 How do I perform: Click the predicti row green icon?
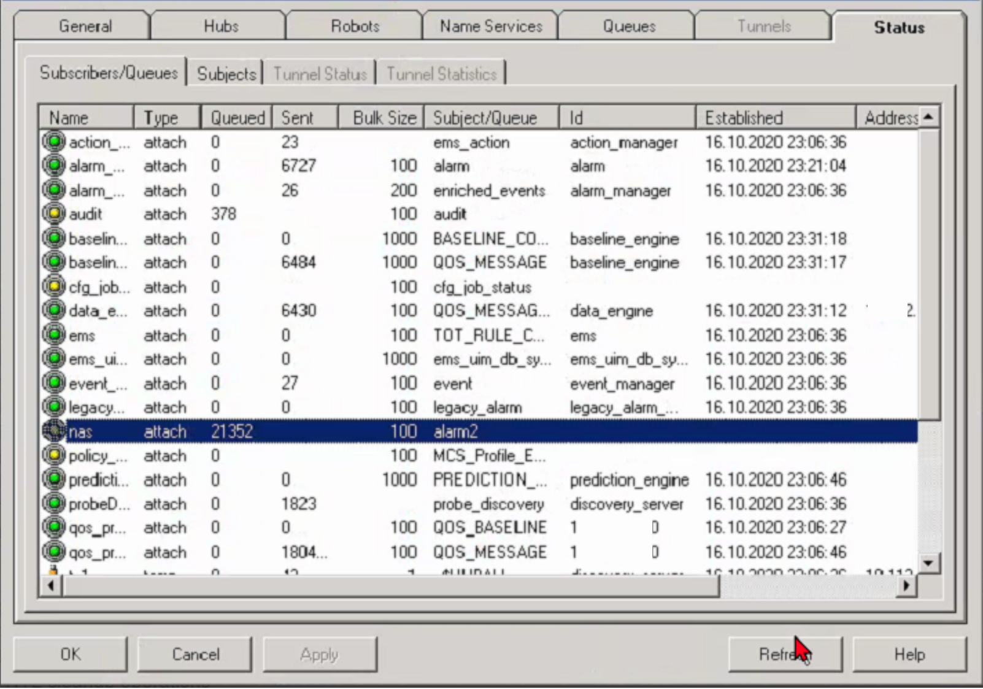(54, 479)
